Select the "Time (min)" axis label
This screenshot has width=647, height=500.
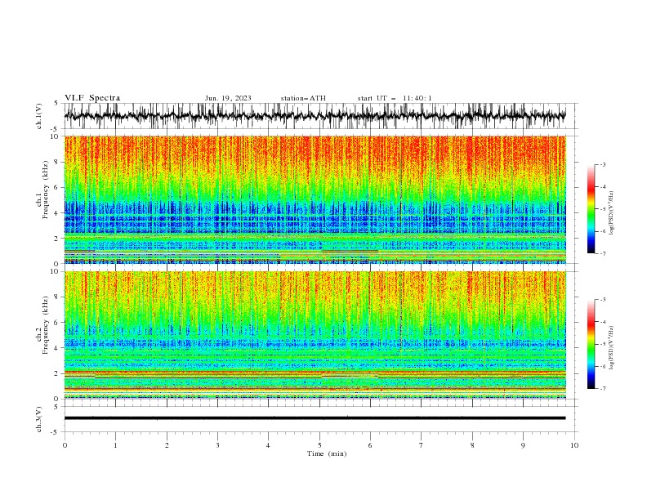[x=327, y=453]
